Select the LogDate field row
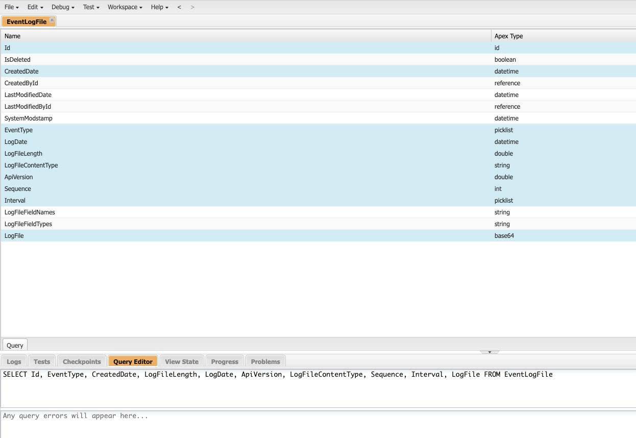Viewport: 636px width, 438px height. click(318, 142)
